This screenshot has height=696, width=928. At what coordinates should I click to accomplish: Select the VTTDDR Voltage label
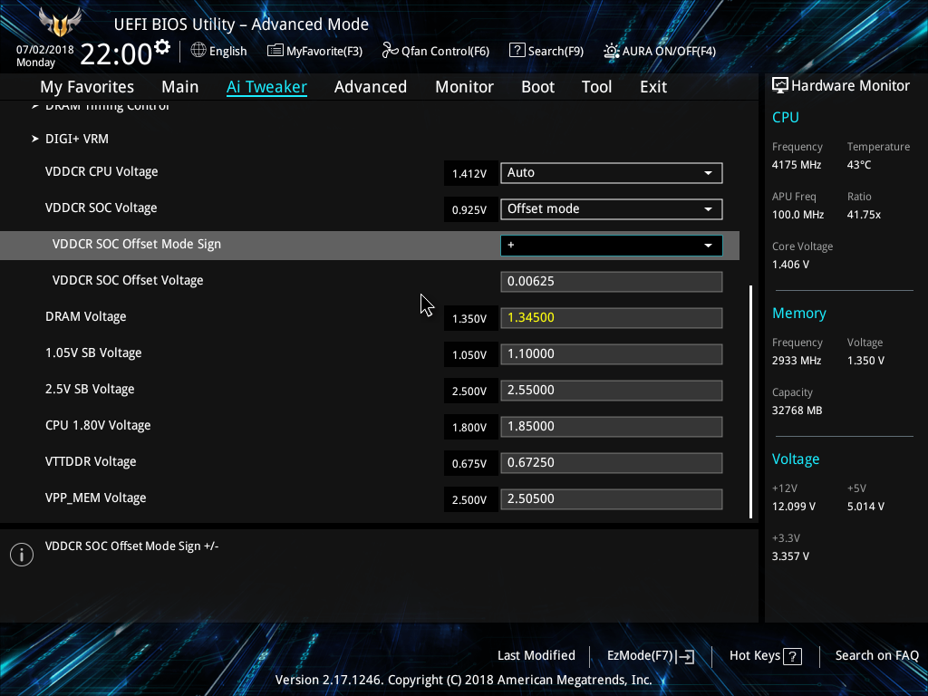coord(91,461)
